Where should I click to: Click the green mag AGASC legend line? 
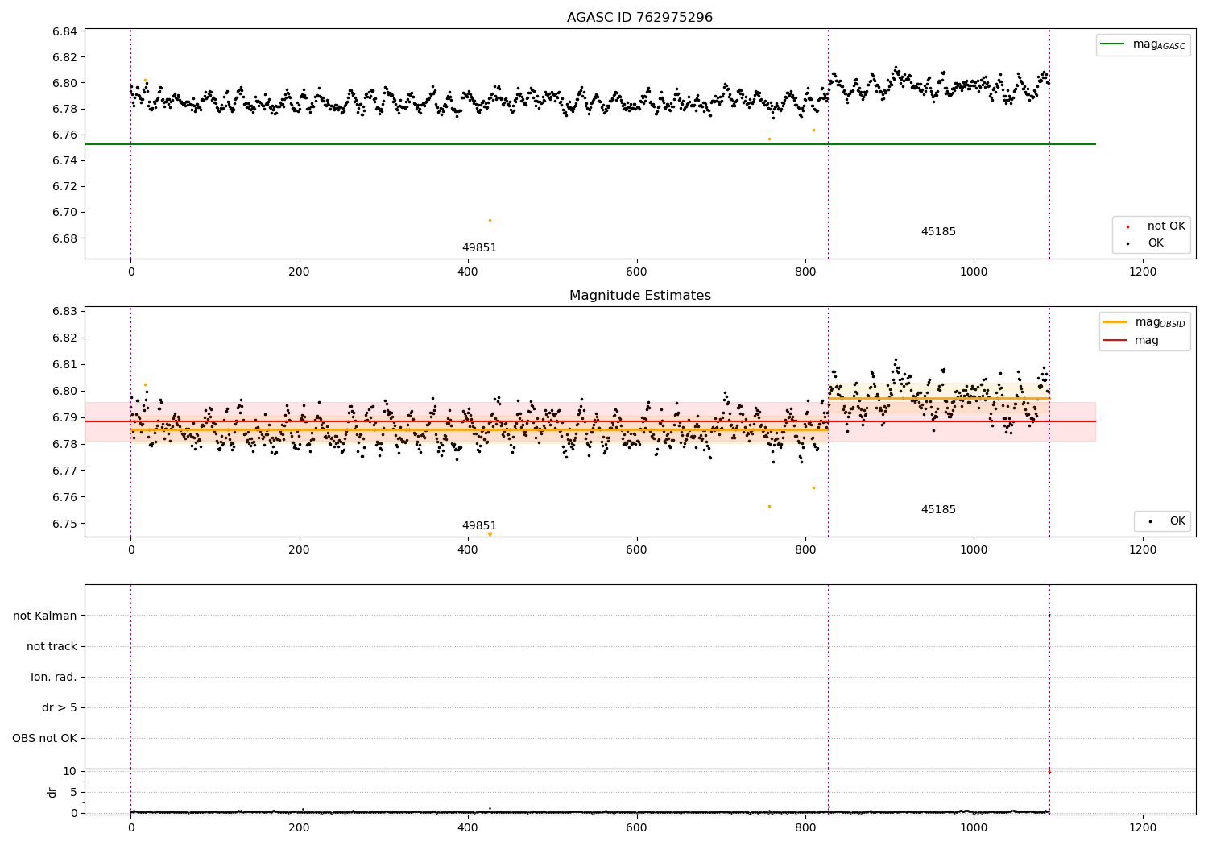[1112, 44]
